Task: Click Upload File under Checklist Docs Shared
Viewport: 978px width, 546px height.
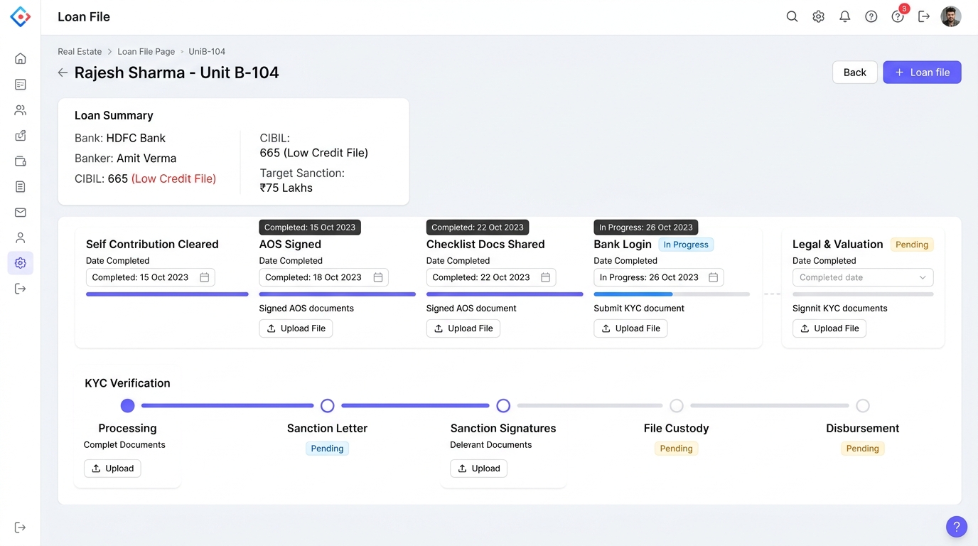Action: pos(463,328)
